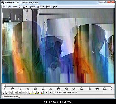Step forward one frame
This screenshot has width=116, height=104.
[23, 93]
